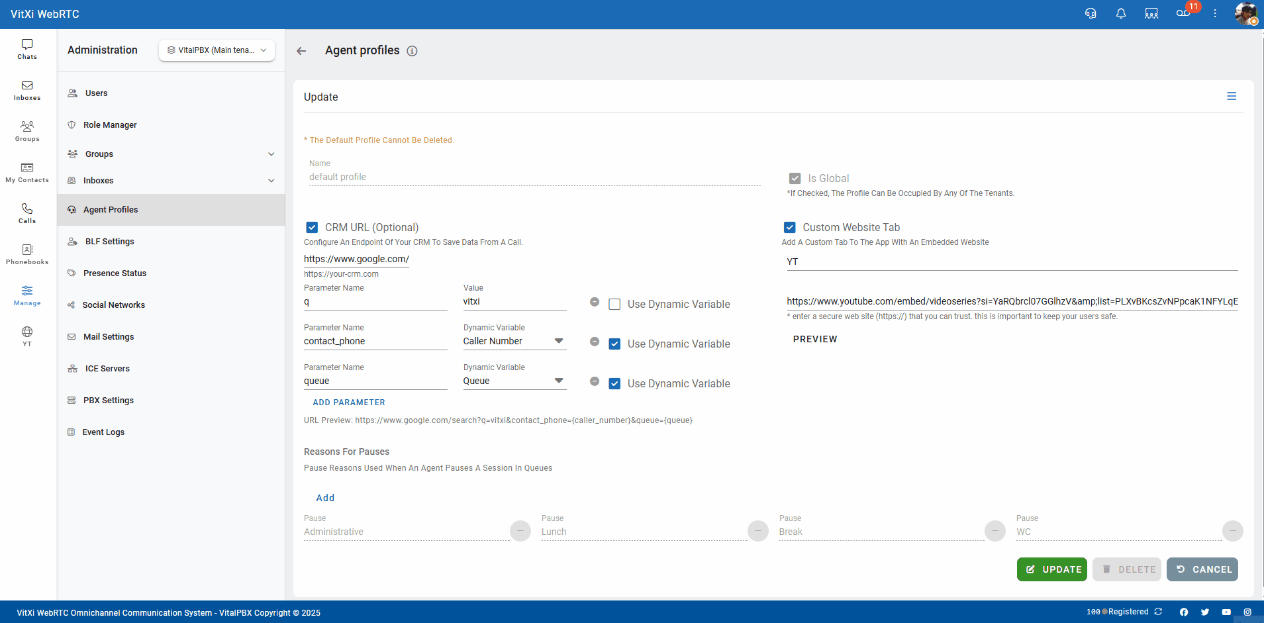
Task: Click the CRM URL input field
Action: pyautogui.click(x=356, y=260)
